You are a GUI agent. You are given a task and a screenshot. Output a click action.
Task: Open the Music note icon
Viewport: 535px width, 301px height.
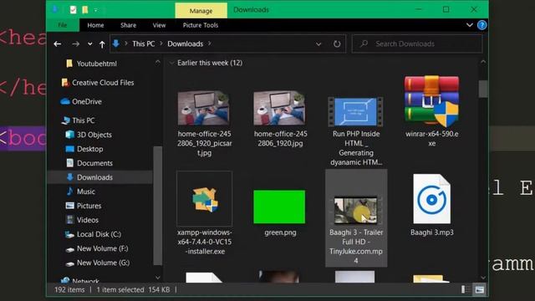(69, 191)
